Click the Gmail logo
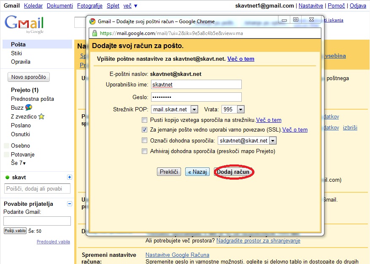 pos(24,24)
